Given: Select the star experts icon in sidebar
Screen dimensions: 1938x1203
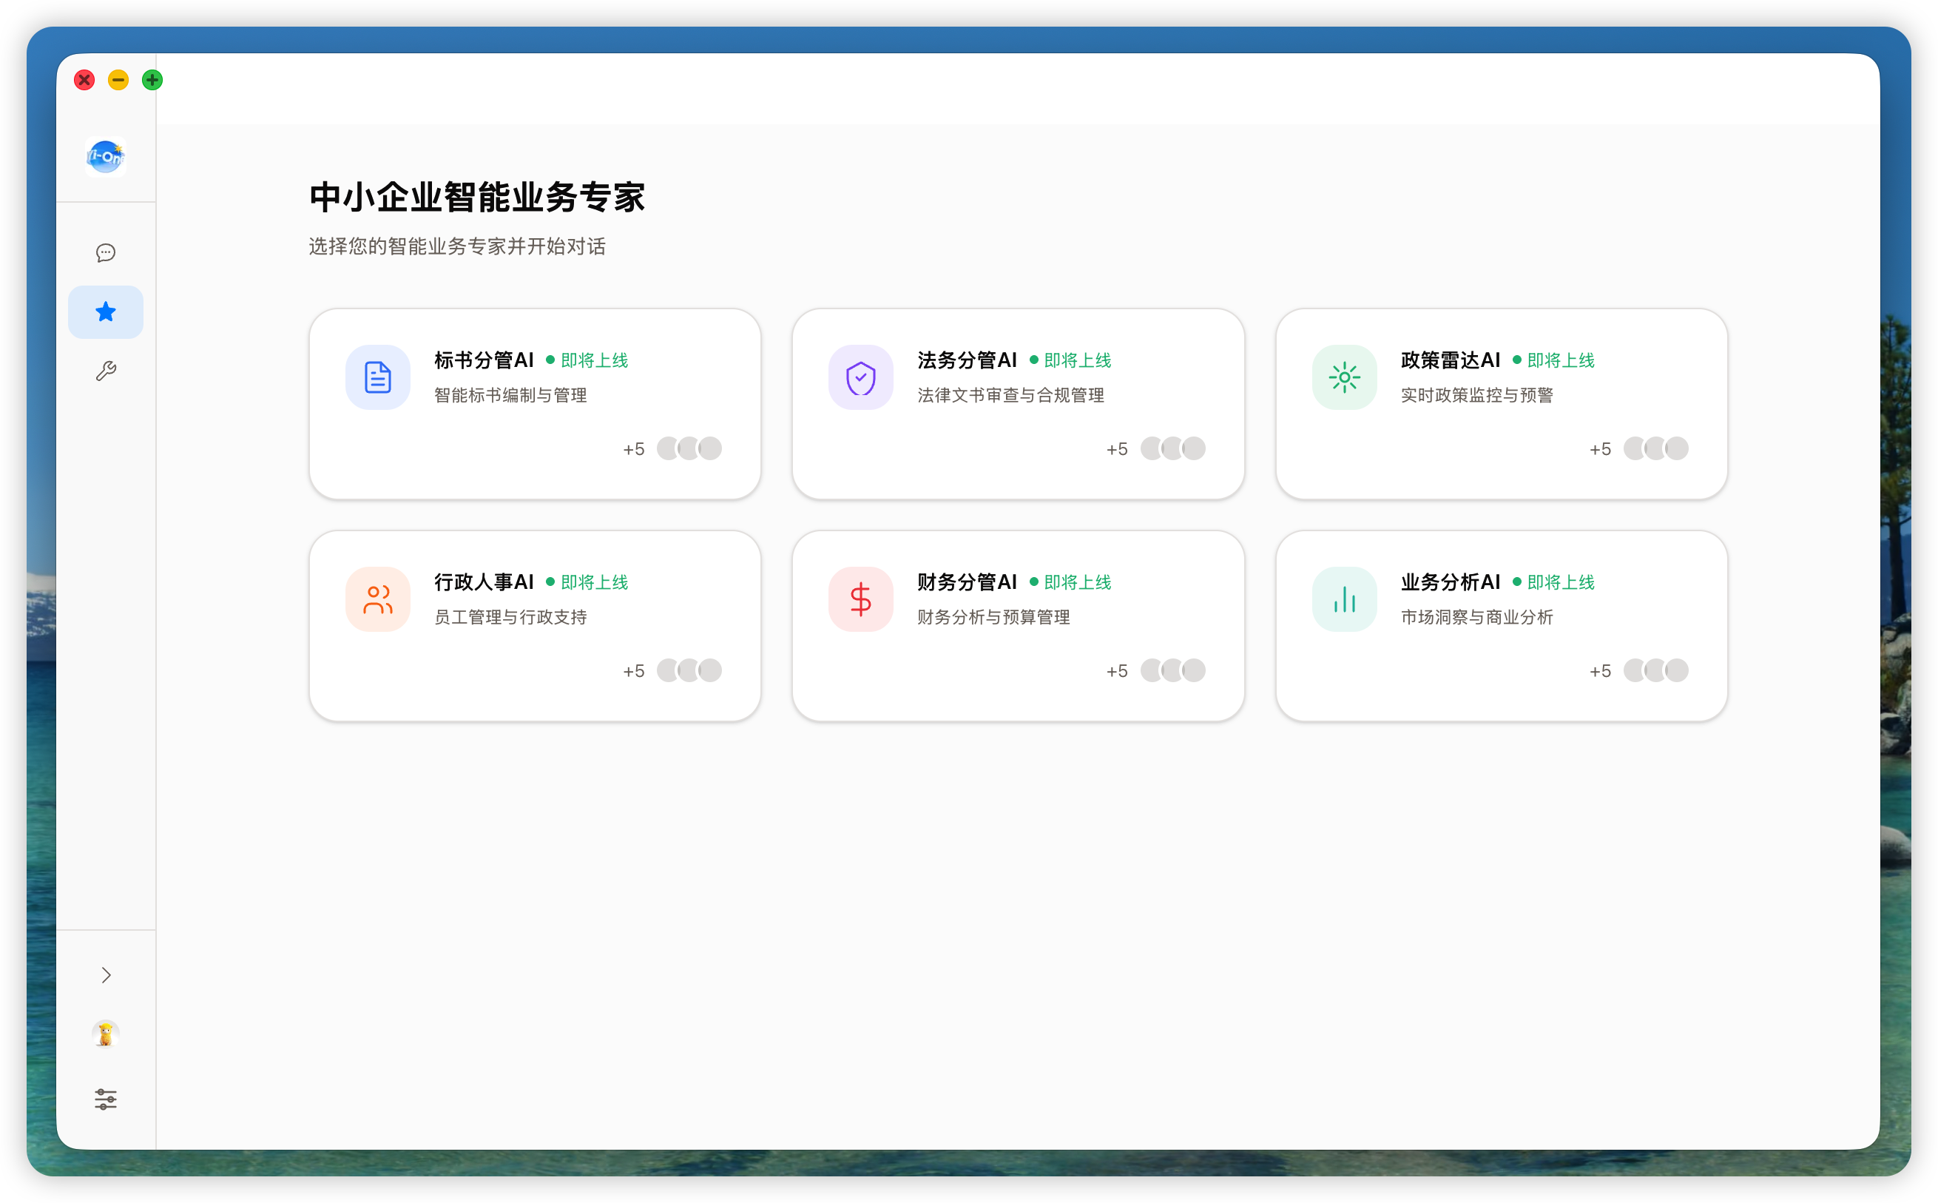Looking at the screenshot, I should 106,312.
